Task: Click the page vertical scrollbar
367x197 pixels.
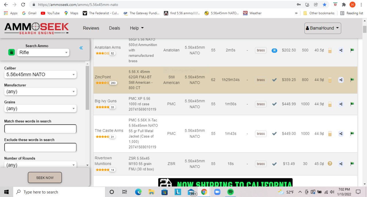Action: click(365, 29)
